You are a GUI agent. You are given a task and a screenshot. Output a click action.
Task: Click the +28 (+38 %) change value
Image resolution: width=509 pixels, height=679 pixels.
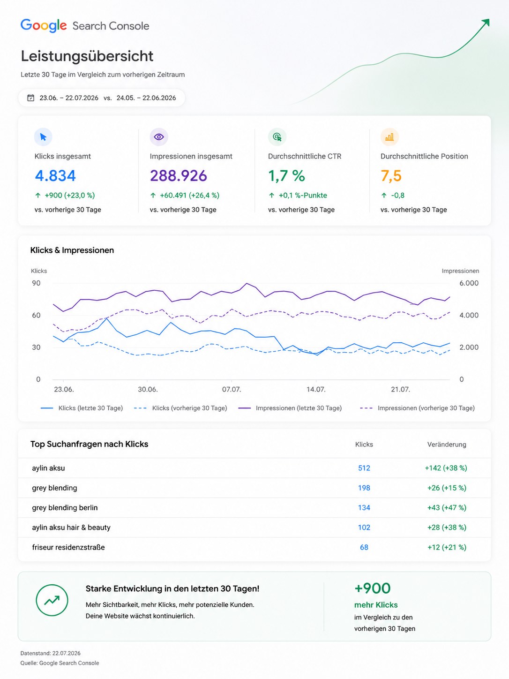(447, 528)
